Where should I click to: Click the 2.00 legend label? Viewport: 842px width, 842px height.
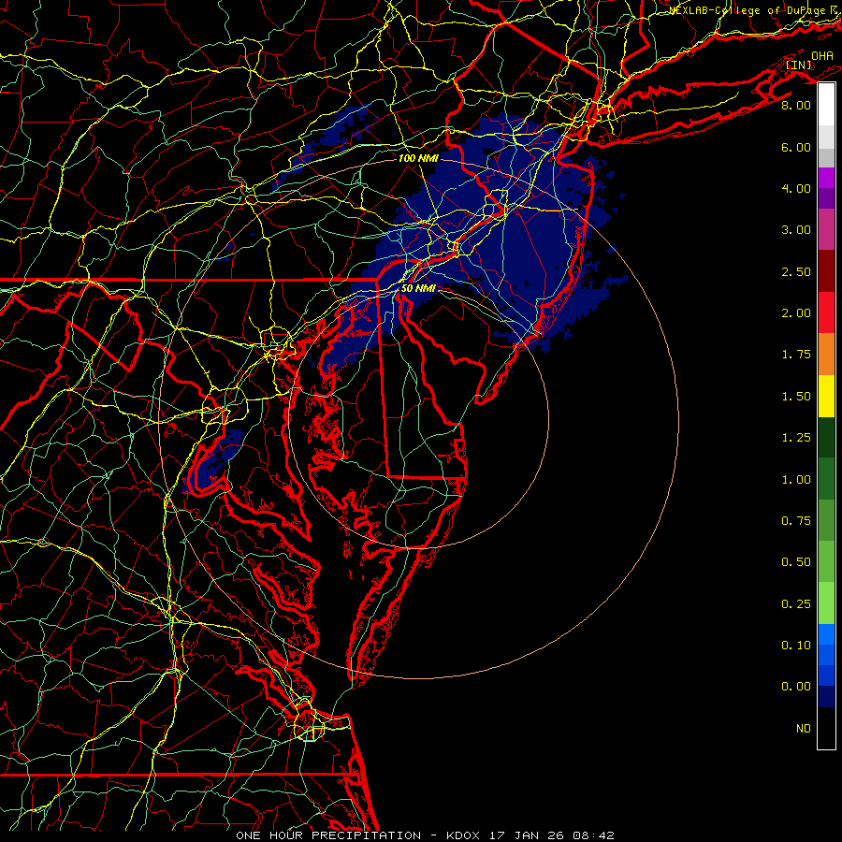click(796, 313)
